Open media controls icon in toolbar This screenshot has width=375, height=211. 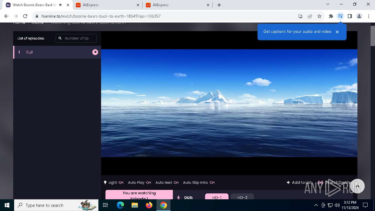(340, 16)
